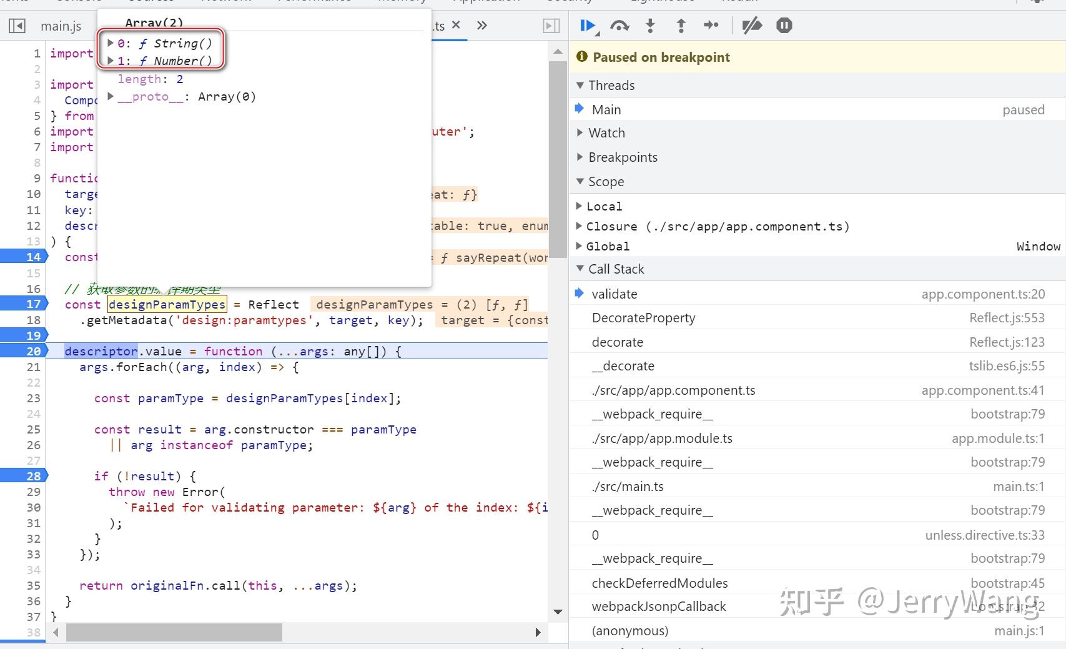
Task: Select the Step over next function call icon
Action: click(619, 26)
